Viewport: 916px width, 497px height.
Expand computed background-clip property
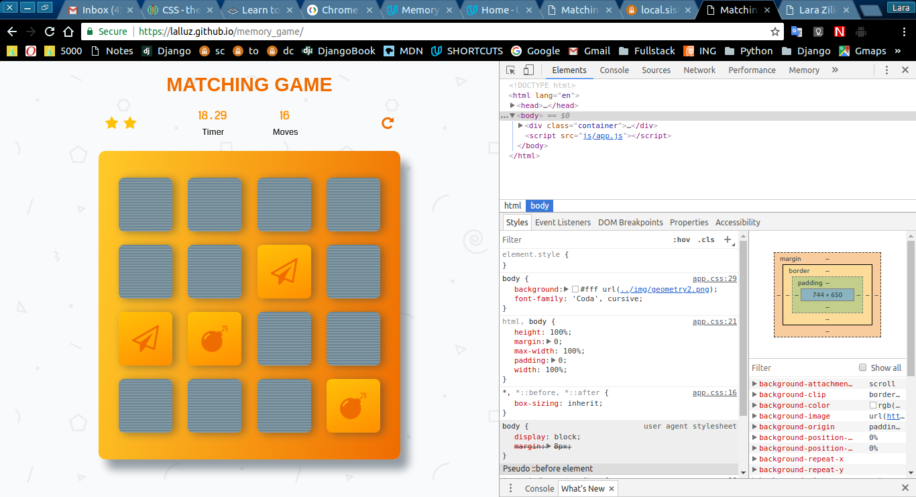coord(755,394)
